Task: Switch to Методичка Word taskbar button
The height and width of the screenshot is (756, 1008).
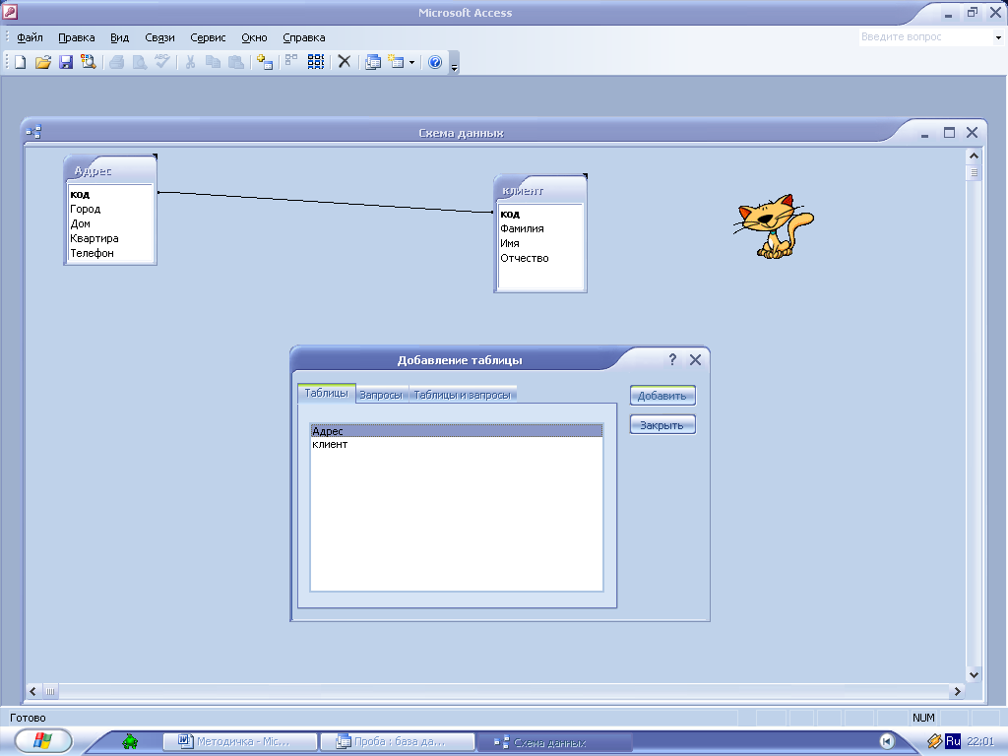Action: [240, 741]
